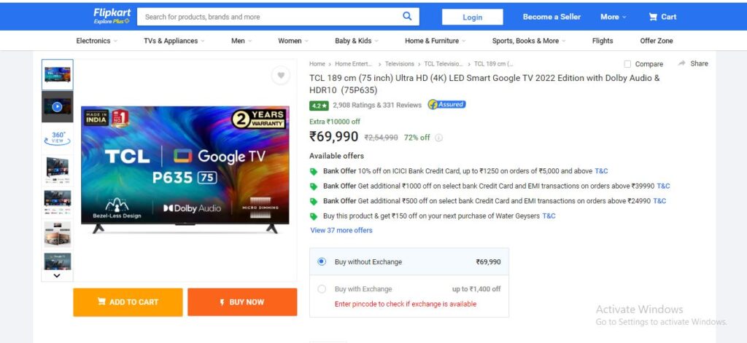Click the Share arrow icon

point(682,63)
